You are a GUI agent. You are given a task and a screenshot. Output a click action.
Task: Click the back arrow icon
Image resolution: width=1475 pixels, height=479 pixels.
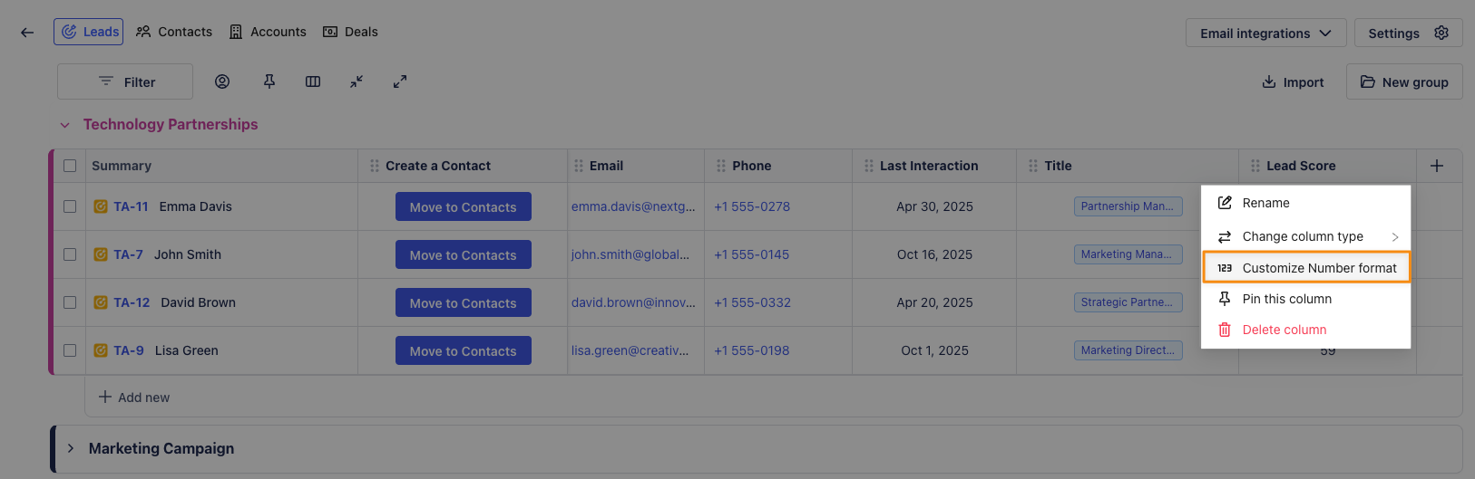[x=27, y=33]
